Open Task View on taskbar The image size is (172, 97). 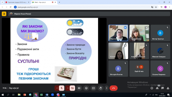[13, 95]
